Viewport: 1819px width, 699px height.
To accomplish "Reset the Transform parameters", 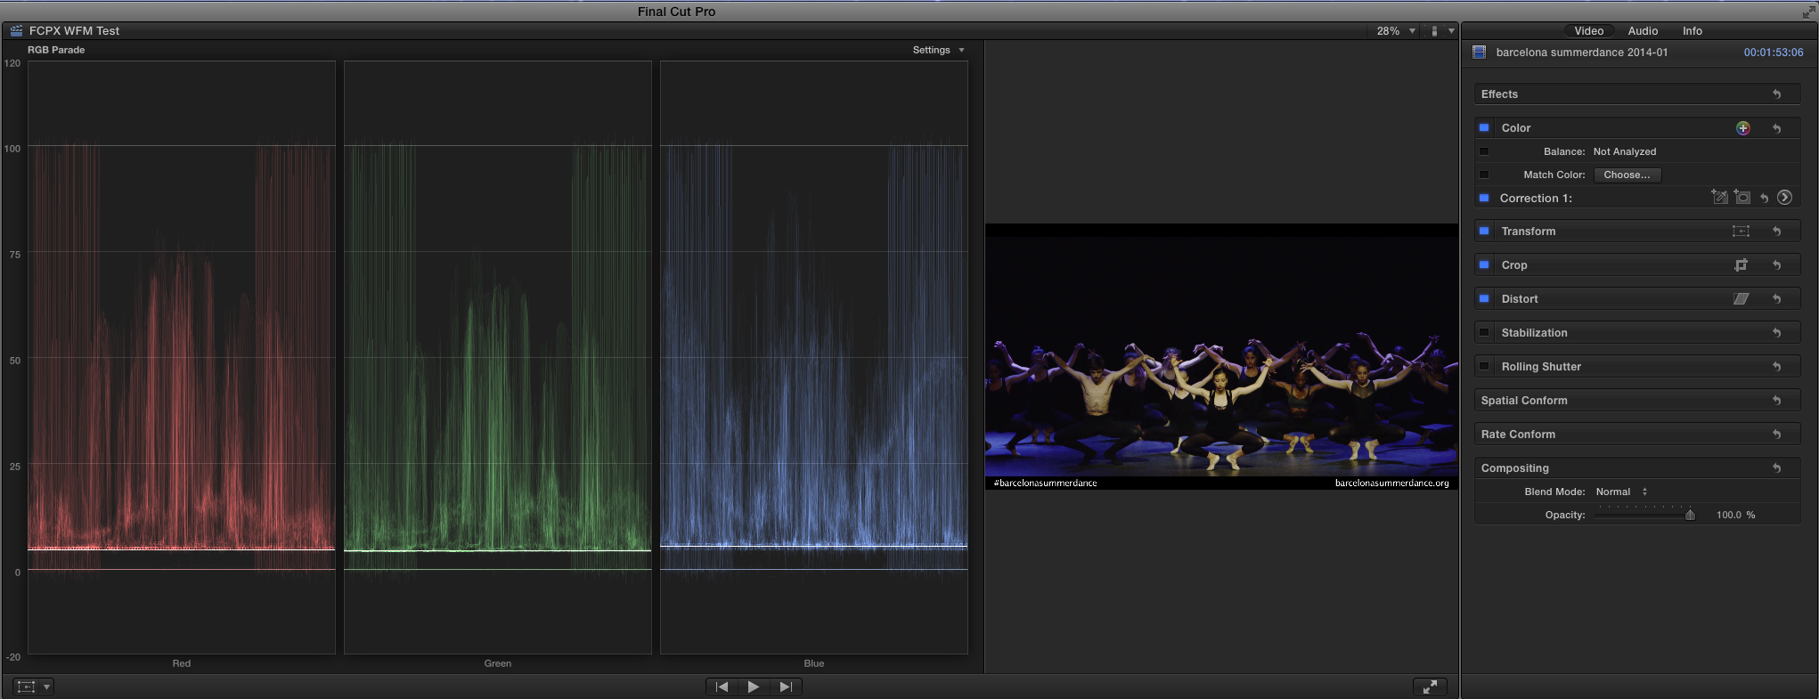I will [1776, 232].
